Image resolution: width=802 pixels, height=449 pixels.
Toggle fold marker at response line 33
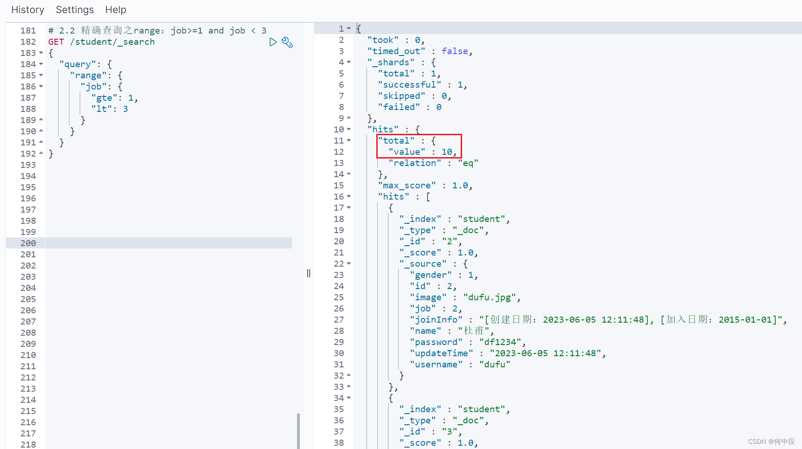(x=349, y=387)
